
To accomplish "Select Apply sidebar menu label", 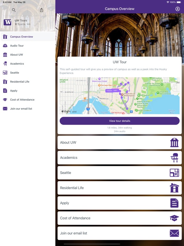I will (14, 91).
